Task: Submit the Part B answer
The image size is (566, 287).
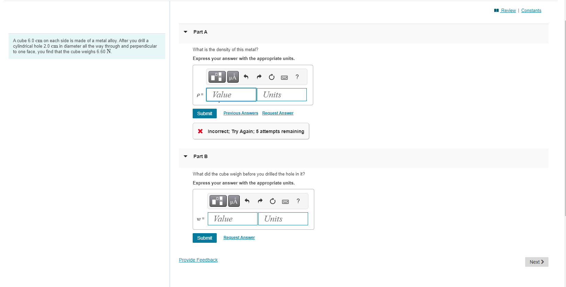Action: coord(205,238)
